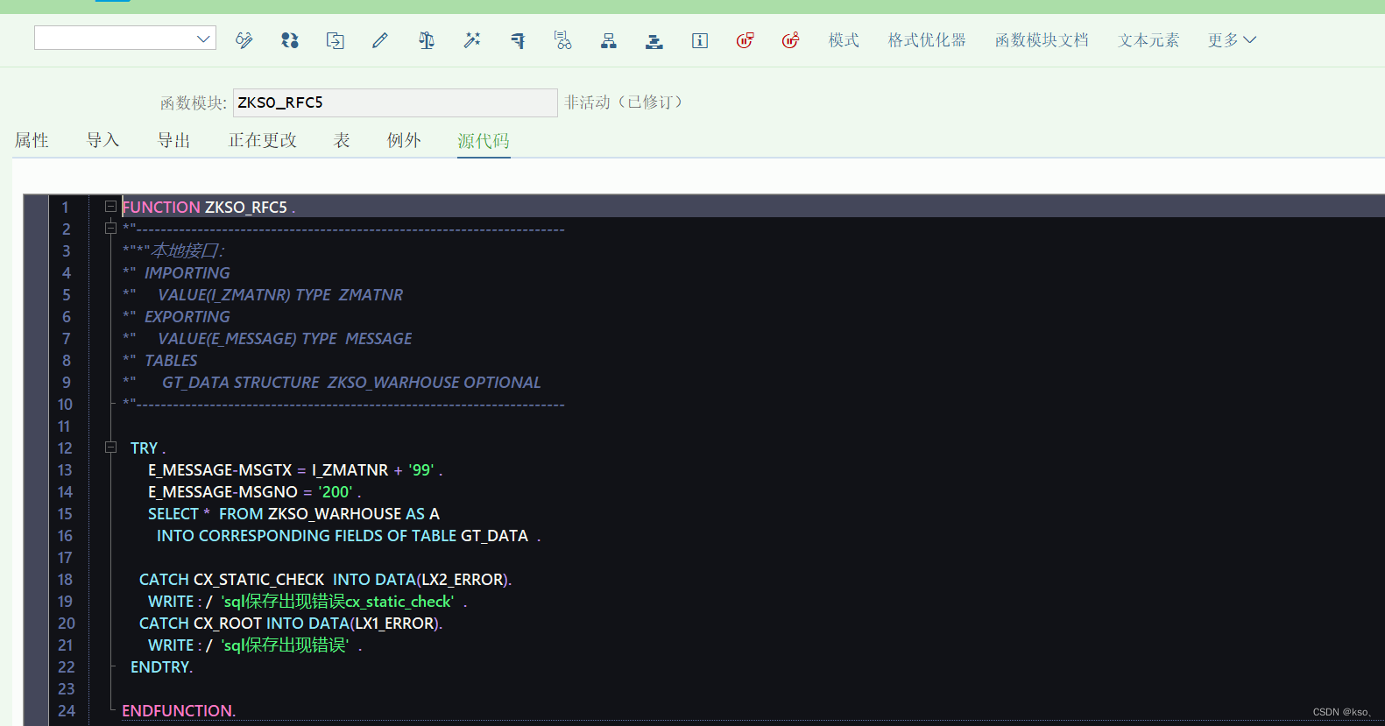This screenshot has width=1385, height=726.
Task: Collapse the TRY block on line 12
Action: point(110,448)
